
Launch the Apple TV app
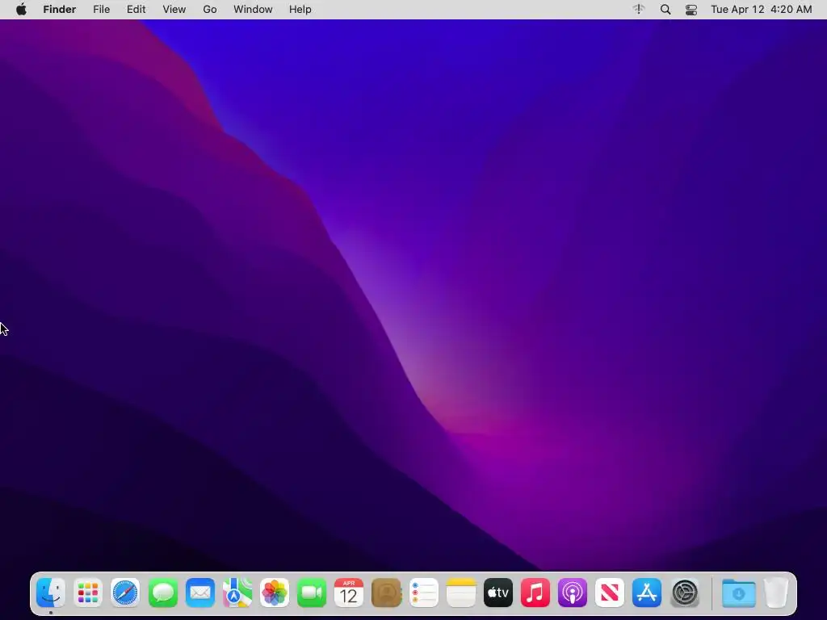pos(498,593)
